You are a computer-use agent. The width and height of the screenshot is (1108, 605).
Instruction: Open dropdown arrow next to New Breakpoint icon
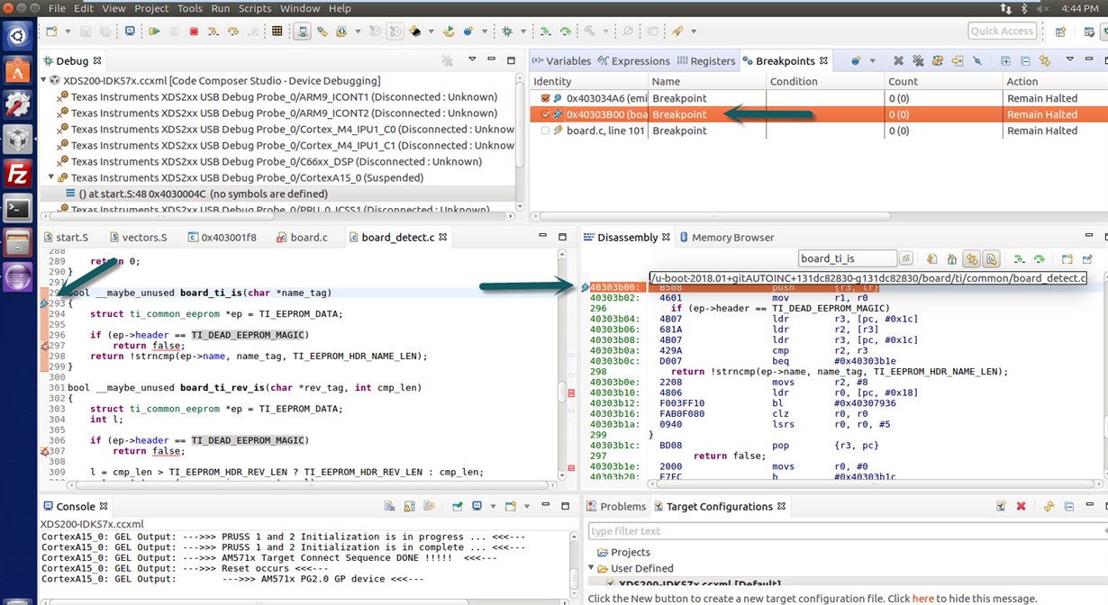(x=871, y=61)
